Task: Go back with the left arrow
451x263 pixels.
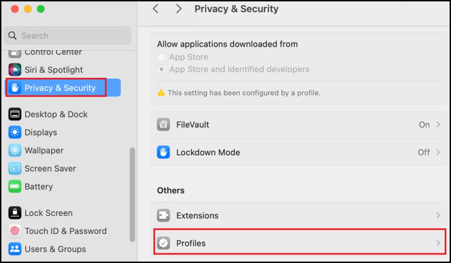Action: coord(156,9)
